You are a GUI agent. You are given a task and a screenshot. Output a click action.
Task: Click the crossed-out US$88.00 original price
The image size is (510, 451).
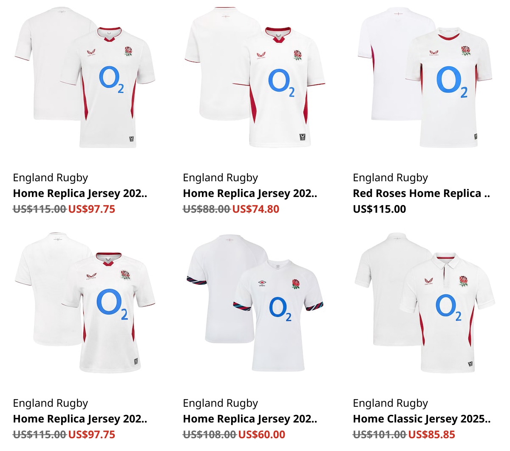coord(207,209)
